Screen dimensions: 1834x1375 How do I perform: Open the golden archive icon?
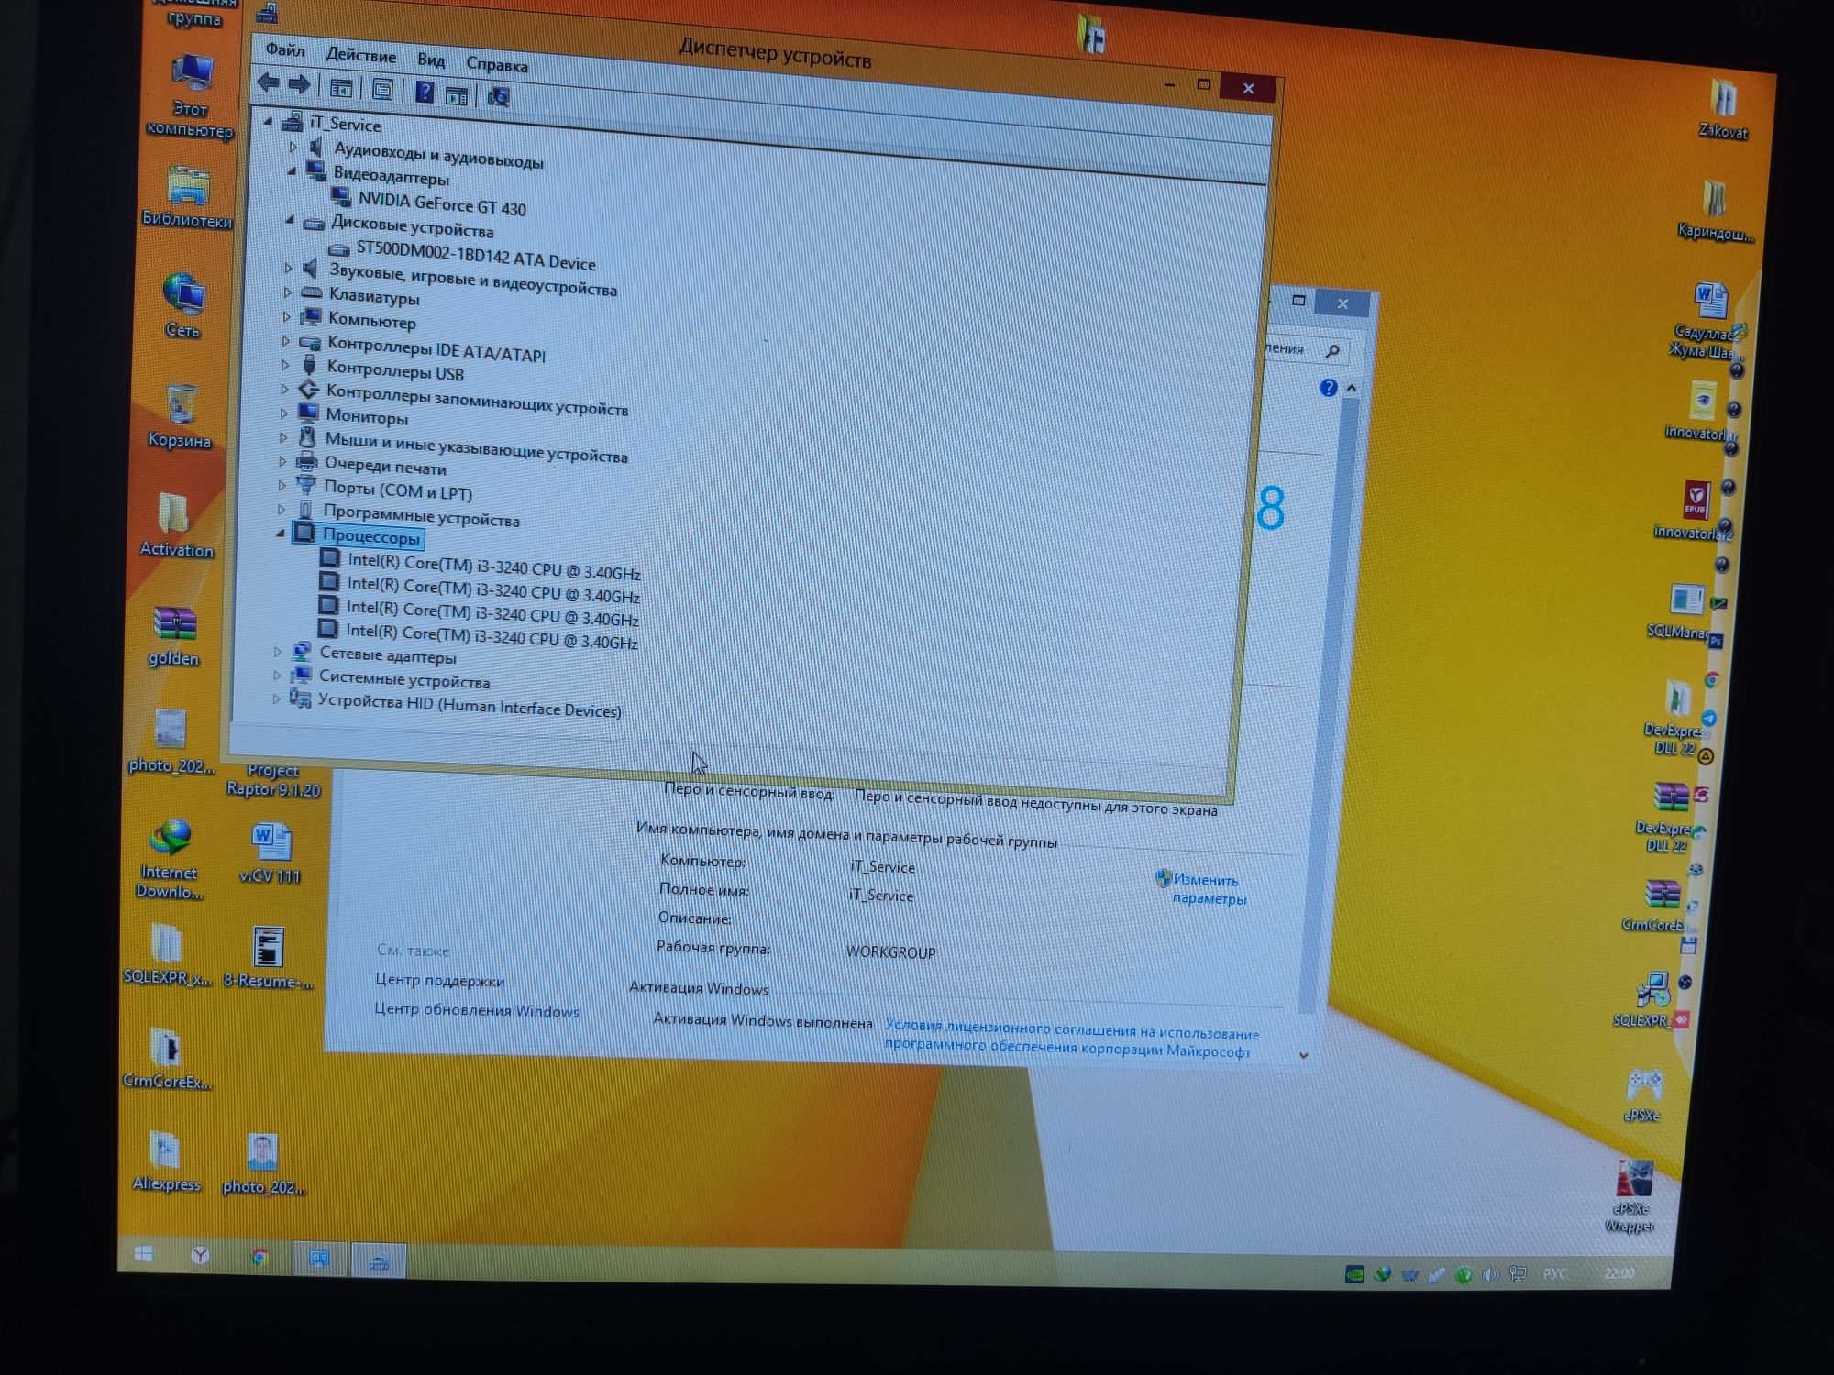(173, 636)
